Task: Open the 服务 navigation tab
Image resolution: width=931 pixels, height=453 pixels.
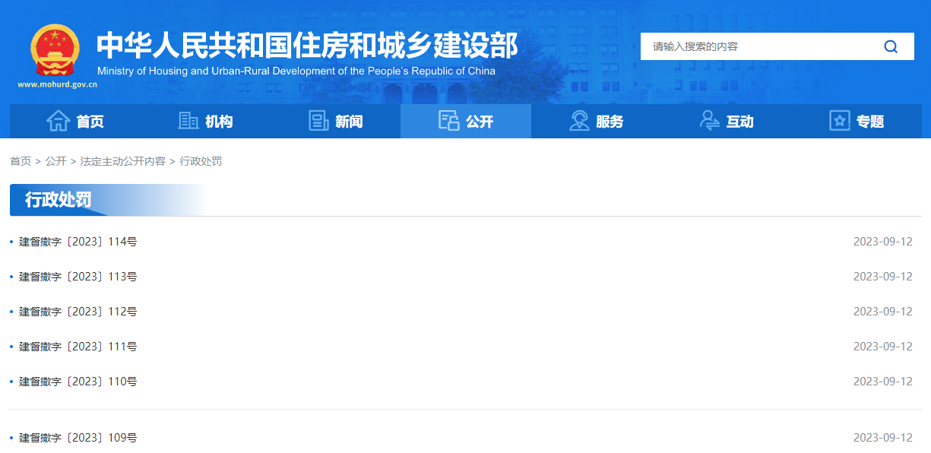Action: 596,121
